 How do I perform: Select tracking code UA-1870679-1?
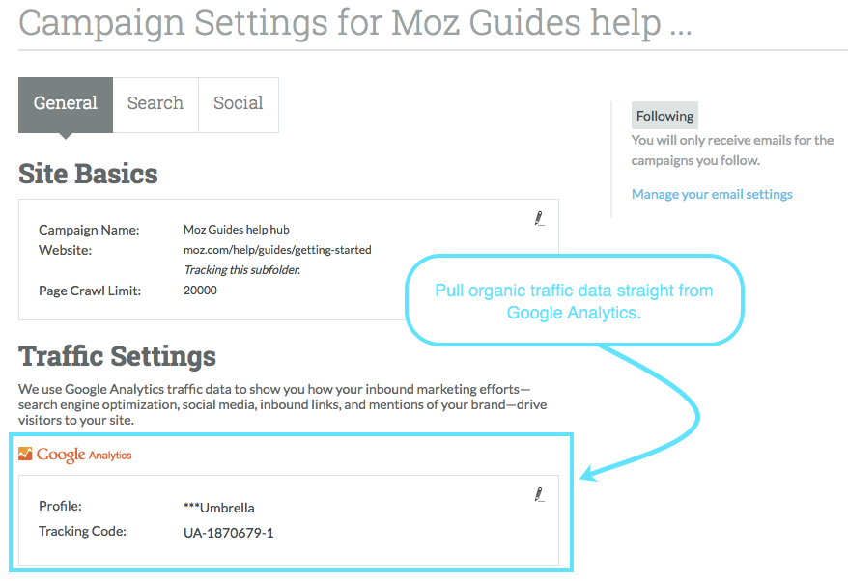coord(229,532)
